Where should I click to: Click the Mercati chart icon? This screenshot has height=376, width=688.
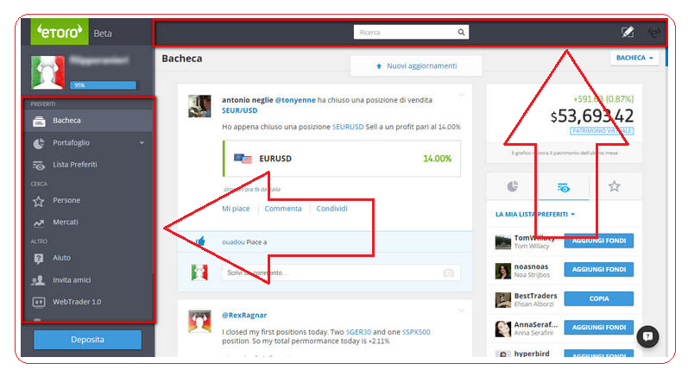click(x=39, y=223)
